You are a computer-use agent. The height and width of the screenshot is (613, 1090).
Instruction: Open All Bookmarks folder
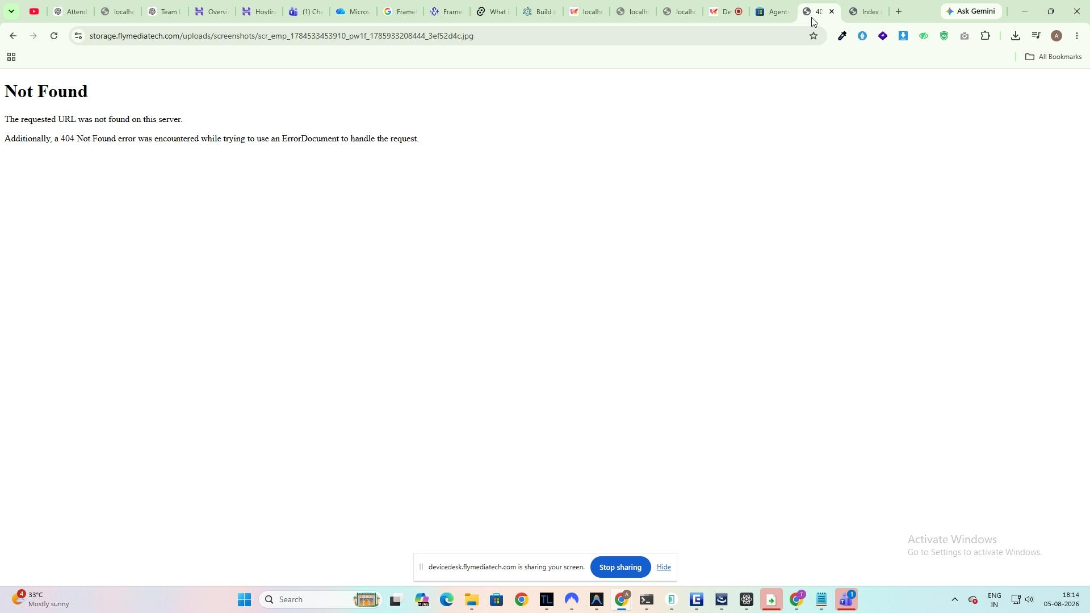pos(1053,57)
